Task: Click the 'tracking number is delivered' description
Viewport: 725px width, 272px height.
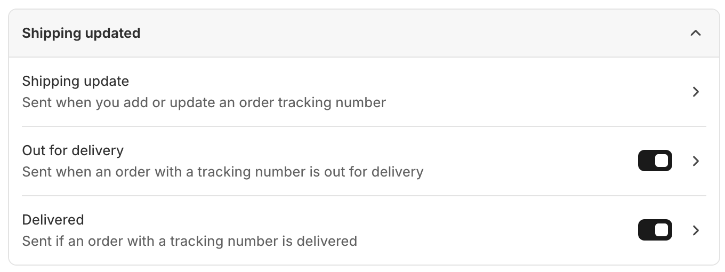Action: point(189,241)
